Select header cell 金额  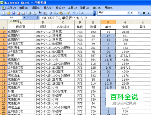(x=125, y=27)
